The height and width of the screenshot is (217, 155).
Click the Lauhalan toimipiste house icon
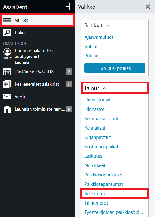(x=7, y=109)
